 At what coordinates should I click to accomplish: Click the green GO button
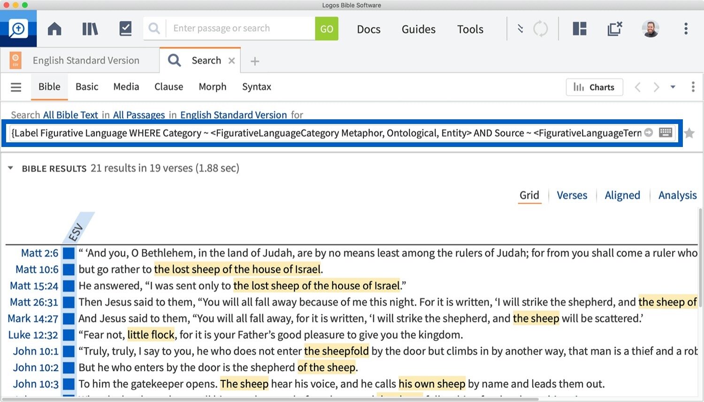click(327, 29)
